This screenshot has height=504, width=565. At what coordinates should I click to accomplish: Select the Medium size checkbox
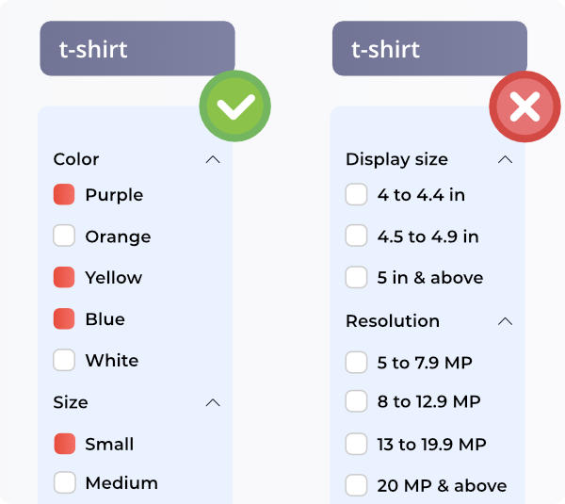(64, 483)
